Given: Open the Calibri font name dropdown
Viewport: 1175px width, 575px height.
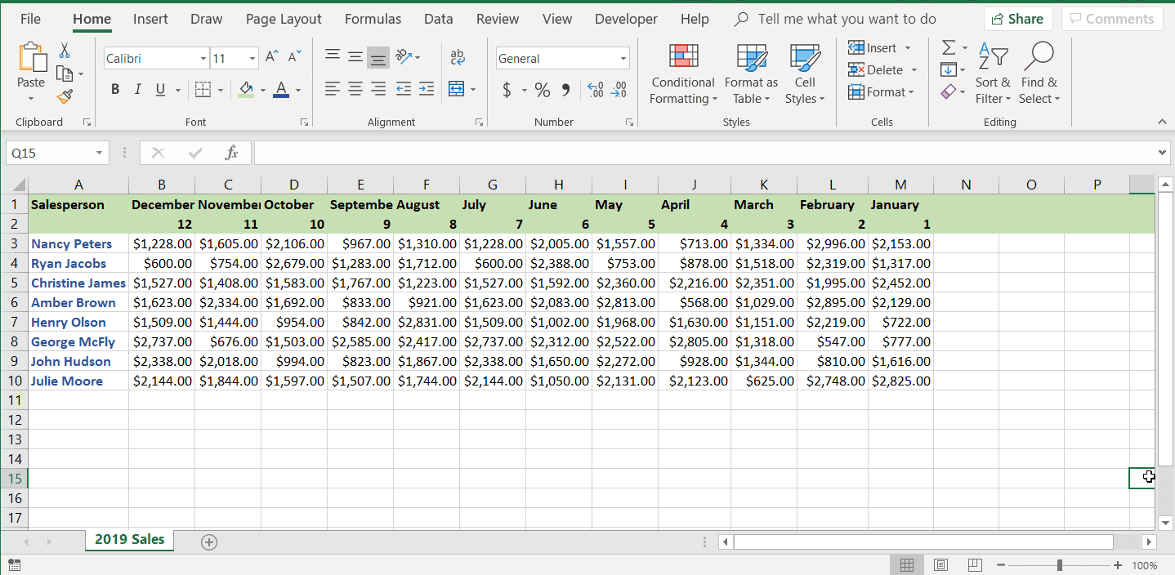Looking at the screenshot, I should point(203,59).
